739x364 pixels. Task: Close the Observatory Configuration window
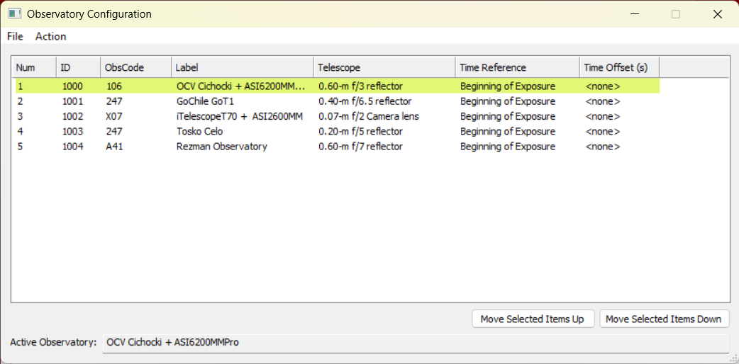click(717, 14)
